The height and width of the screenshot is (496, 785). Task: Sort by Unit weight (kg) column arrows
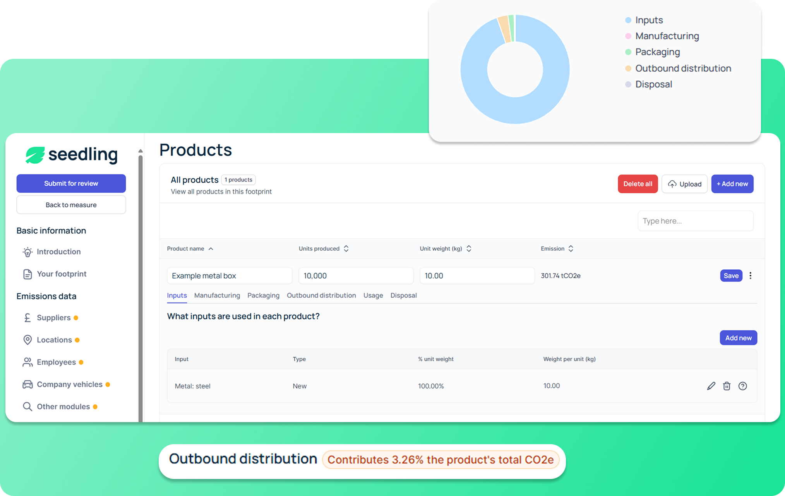pos(469,249)
